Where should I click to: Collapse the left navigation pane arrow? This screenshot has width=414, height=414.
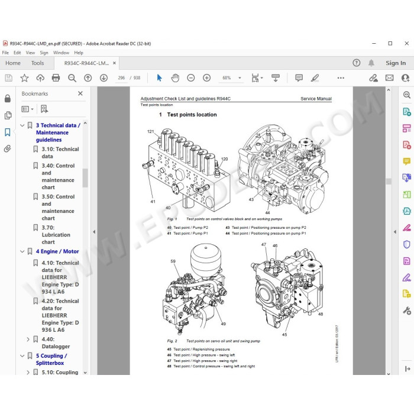pyautogui.click(x=94, y=232)
